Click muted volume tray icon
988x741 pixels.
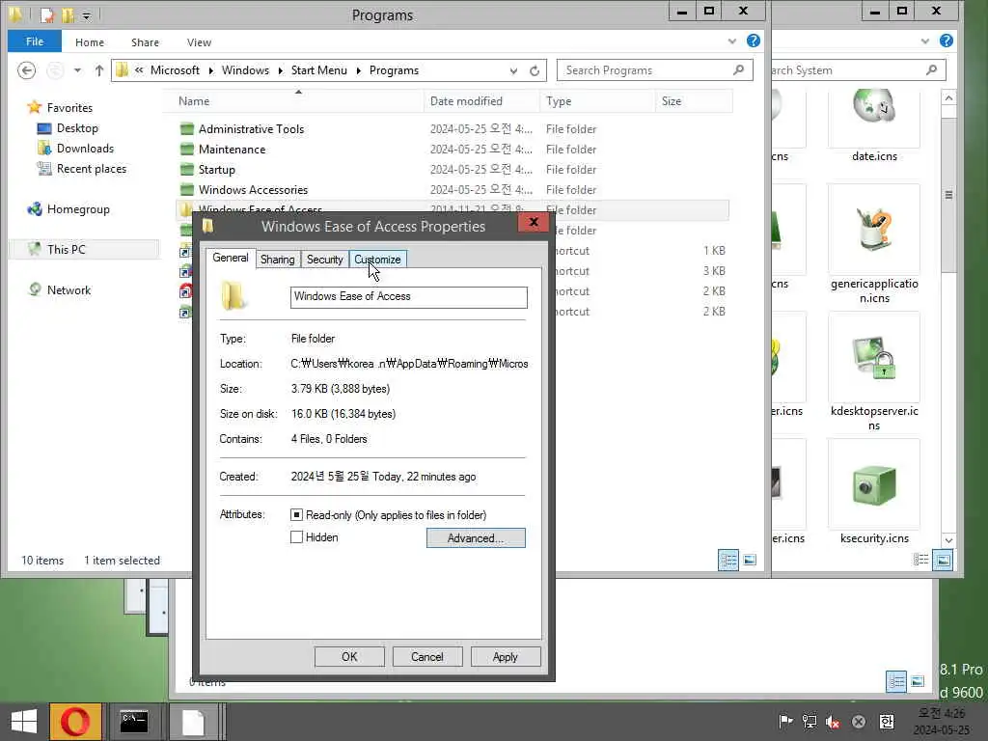(x=833, y=722)
